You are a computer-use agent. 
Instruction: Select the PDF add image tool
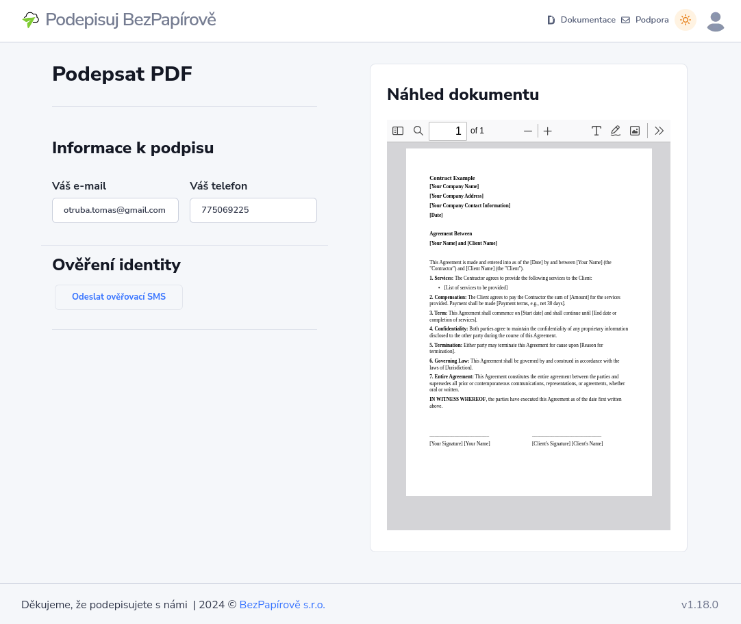[635, 131]
